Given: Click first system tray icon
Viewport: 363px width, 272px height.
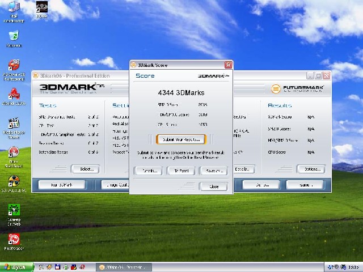Looking at the screenshot, I should point(331,267).
